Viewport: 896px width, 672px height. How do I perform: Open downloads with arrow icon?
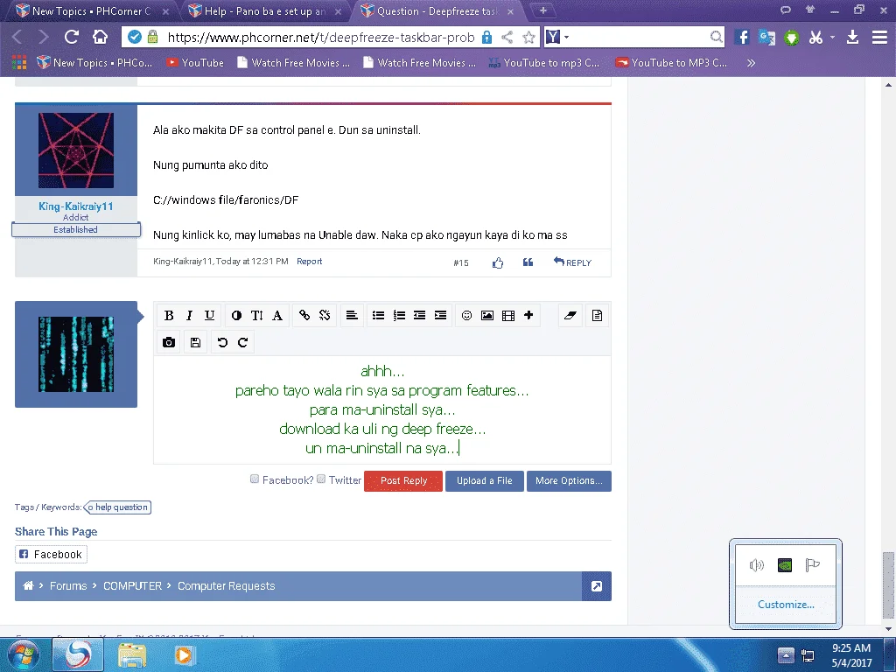point(852,37)
